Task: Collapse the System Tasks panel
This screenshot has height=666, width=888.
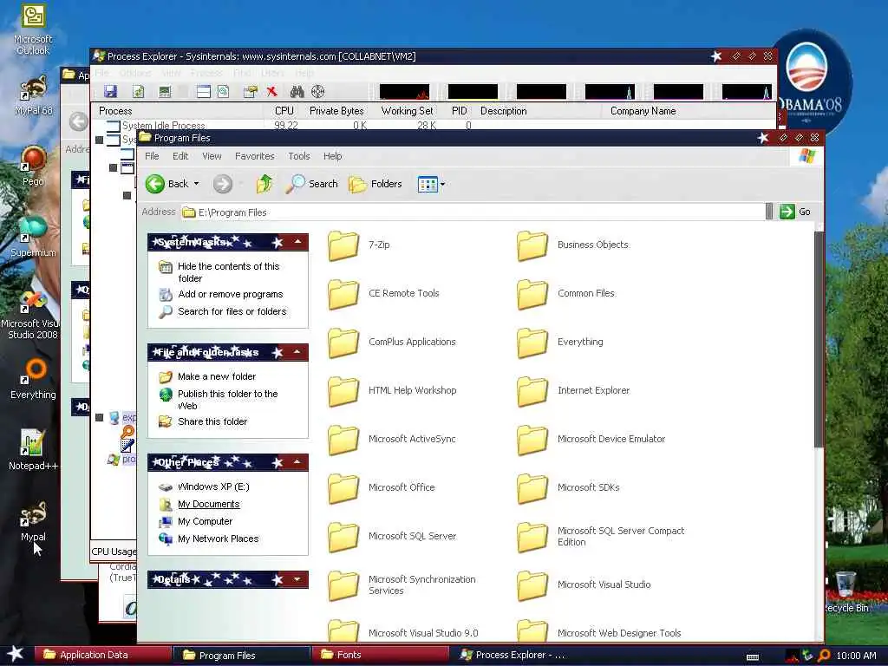Action: 297,243
